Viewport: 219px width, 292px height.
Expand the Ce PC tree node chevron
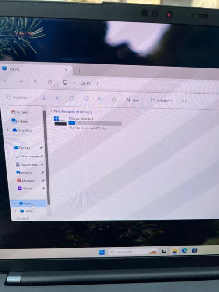(x=15, y=203)
